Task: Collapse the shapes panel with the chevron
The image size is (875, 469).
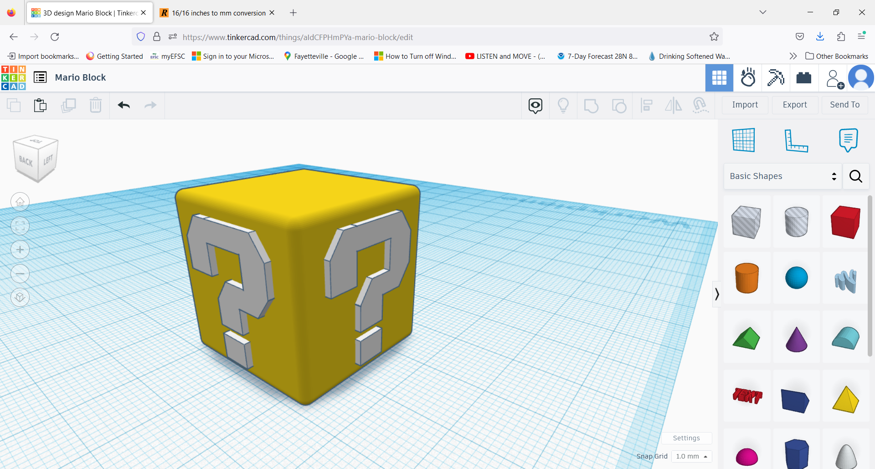Action: pyautogui.click(x=717, y=294)
